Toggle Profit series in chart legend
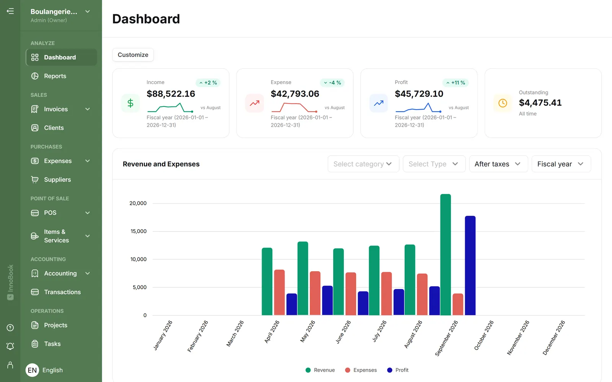 point(398,370)
